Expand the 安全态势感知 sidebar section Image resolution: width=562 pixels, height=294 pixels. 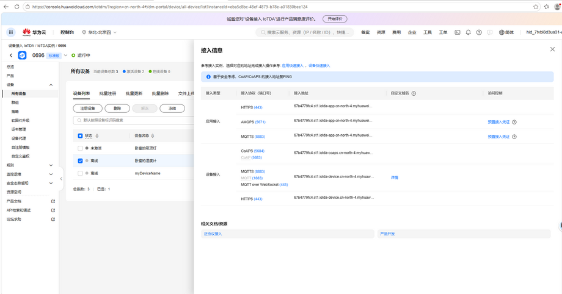[x=51, y=183]
